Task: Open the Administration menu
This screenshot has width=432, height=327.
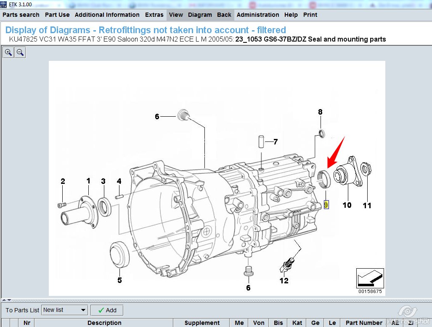Action: click(x=257, y=15)
